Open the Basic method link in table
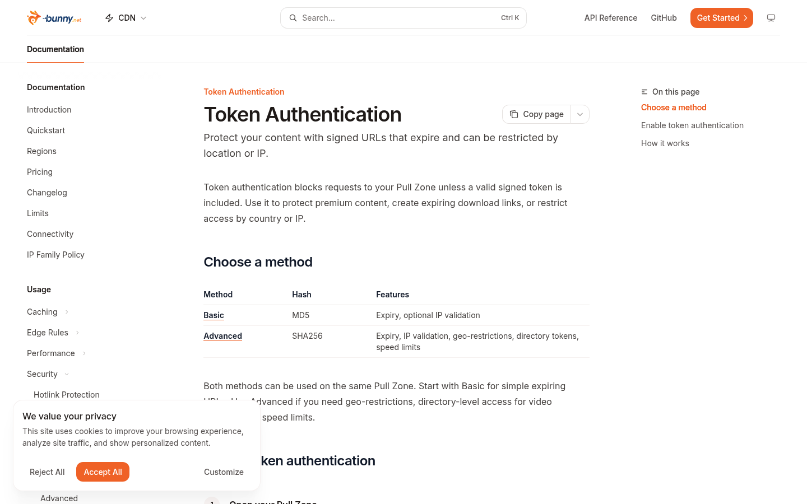 [214, 315]
